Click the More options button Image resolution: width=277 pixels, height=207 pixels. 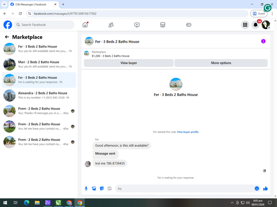pyautogui.click(x=221, y=63)
